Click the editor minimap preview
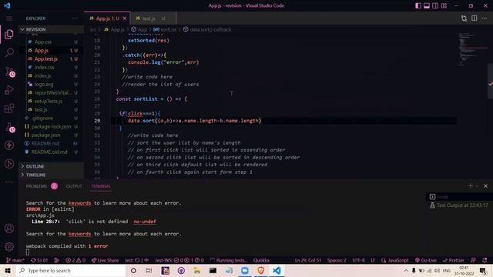The image size is (493, 277). (472, 48)
